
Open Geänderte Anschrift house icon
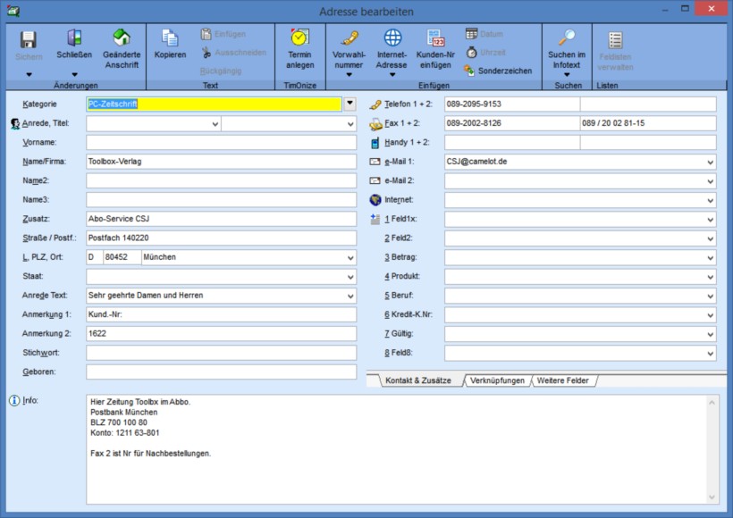click(x=122, y=38)
